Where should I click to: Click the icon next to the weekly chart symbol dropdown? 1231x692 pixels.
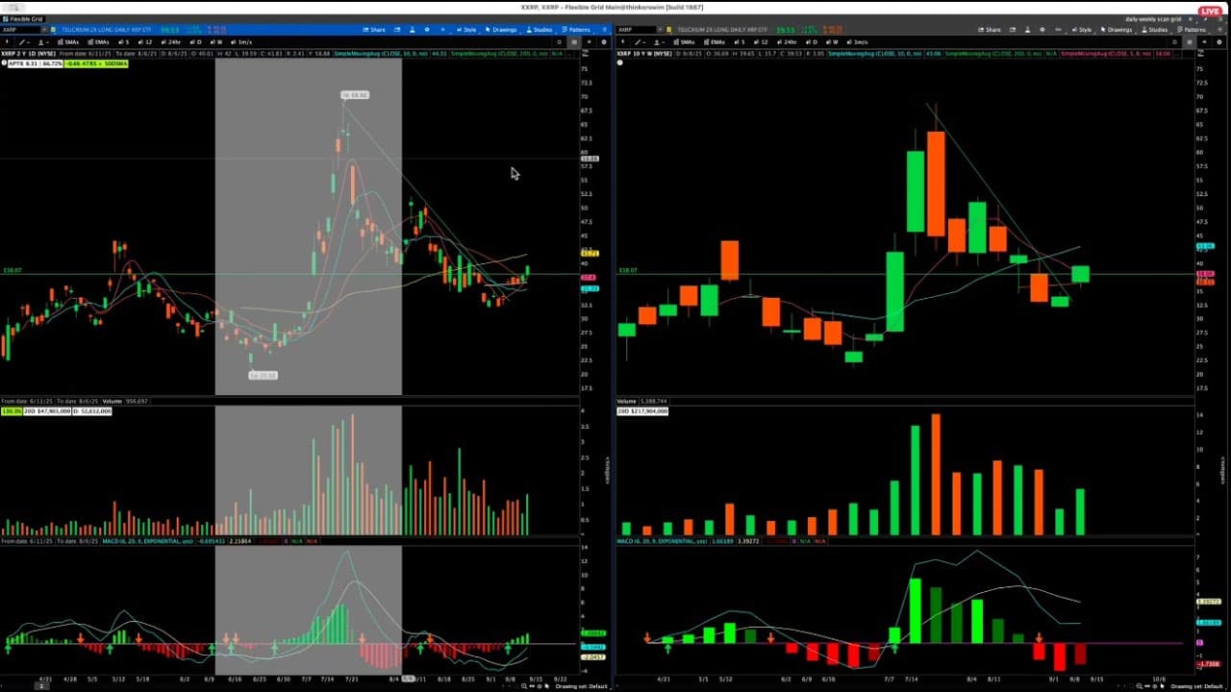click(669, 30)
